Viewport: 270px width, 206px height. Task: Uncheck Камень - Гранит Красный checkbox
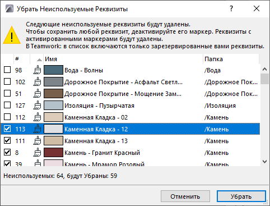[7, 152]
